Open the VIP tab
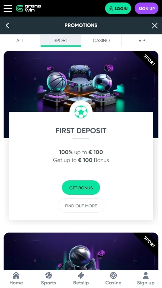The width and height of the screenshot is (162, 288). pos(142,41)
